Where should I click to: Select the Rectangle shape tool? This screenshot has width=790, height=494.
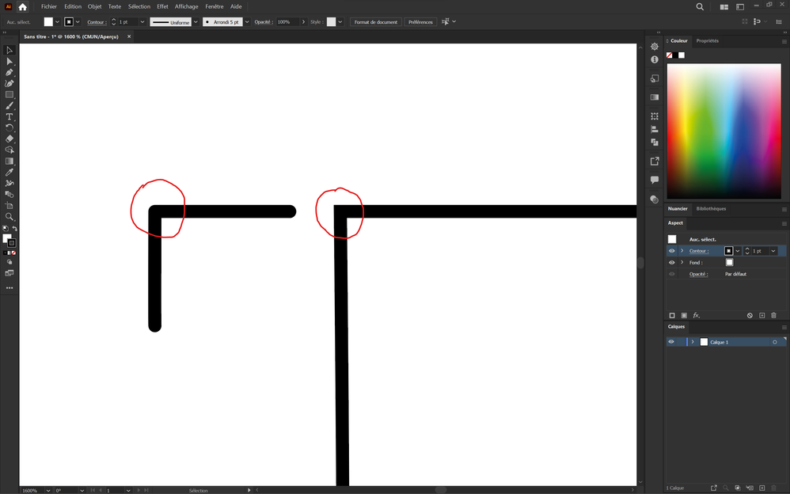coord(9,94)
